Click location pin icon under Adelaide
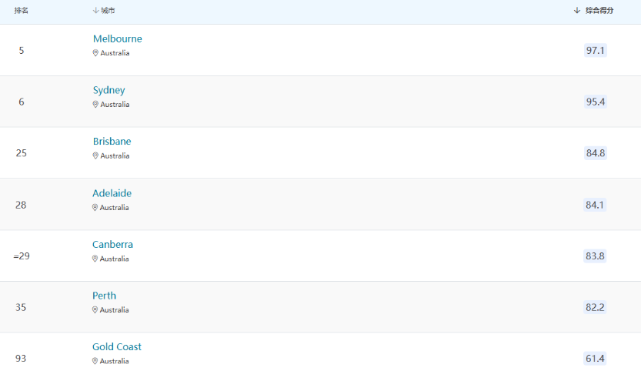This screenshot has width=641, height=381. click(x=95, y=208)
